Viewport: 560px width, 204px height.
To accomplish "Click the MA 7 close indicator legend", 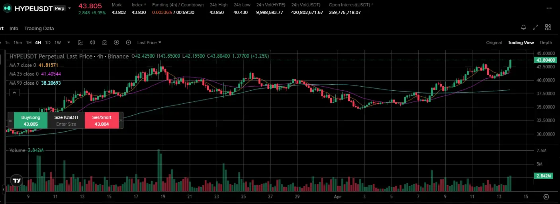I will (34, 65).
